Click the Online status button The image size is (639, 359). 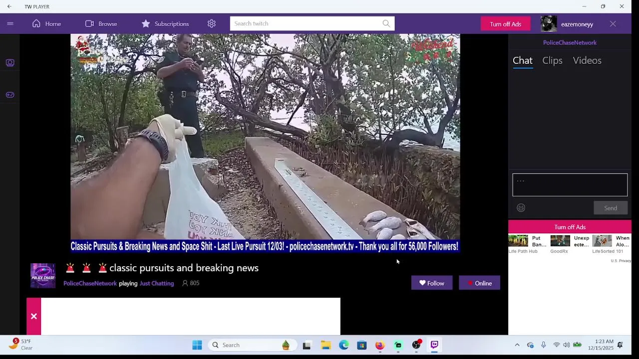[479, 283]
